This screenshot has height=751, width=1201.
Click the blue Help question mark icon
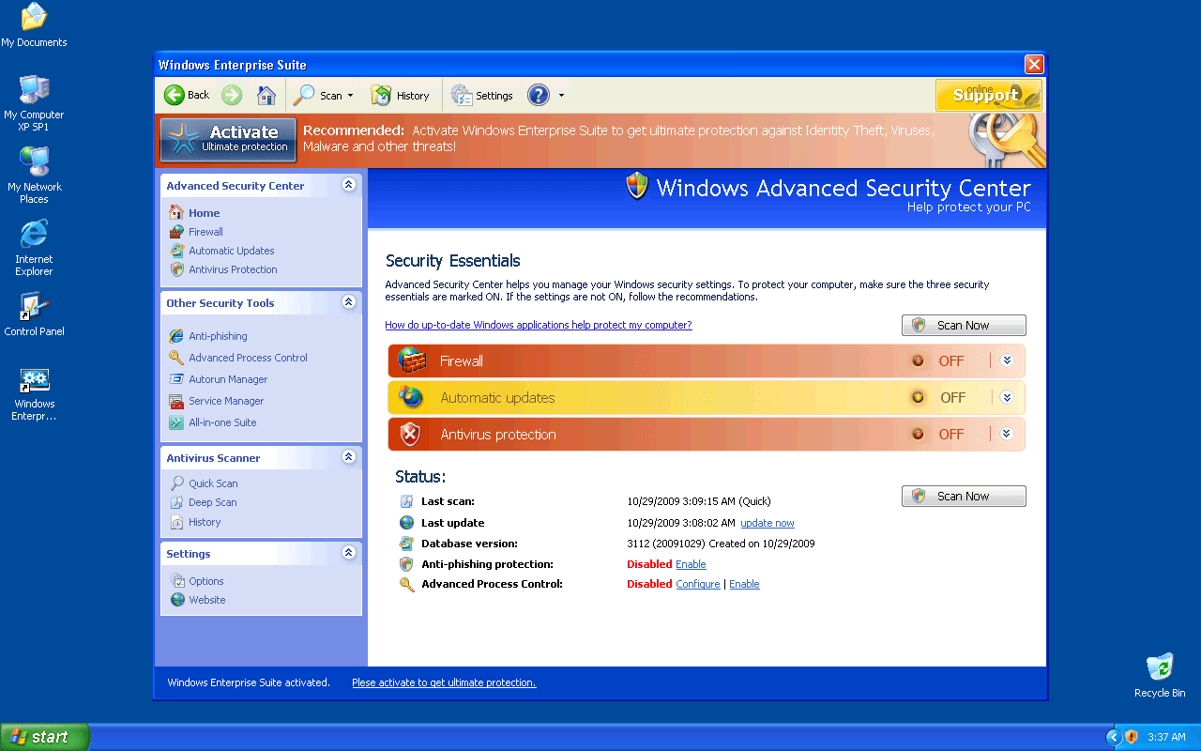pos(538,95)
